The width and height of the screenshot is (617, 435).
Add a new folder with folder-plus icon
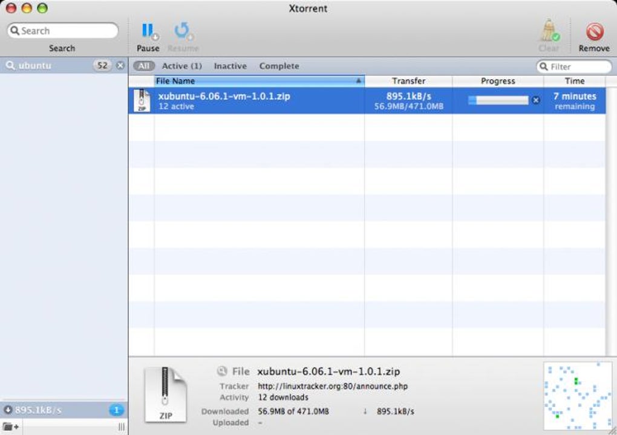[11, 427]
